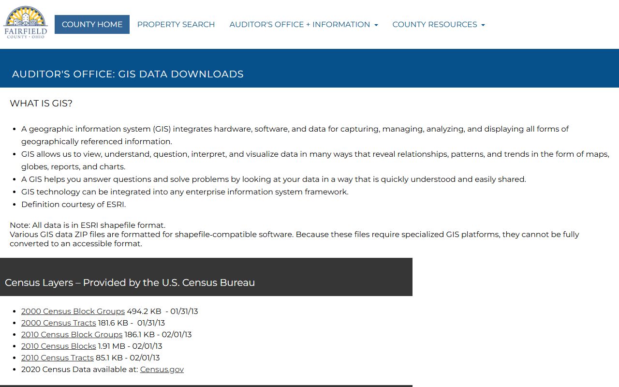619x387 pixels.
Task: Download 2010 Census Tracts file
Action: pyautogui.click(x=58, y=357)
